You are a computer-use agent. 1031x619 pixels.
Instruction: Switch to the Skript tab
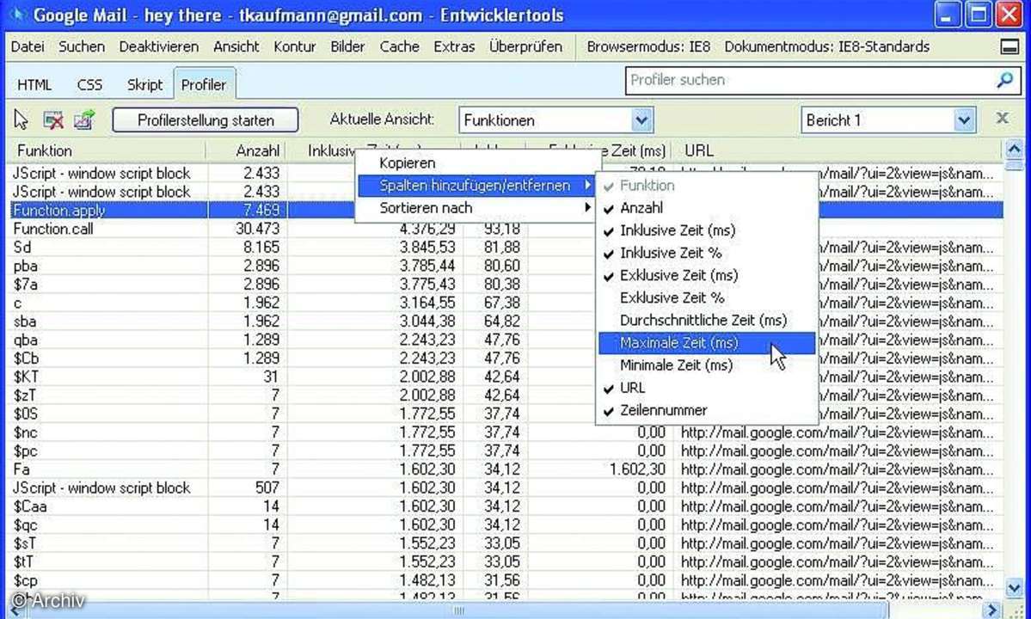(x=144, y=85)
